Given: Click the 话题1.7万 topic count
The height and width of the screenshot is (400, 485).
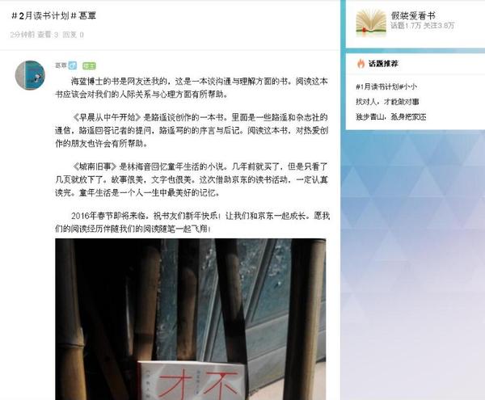Looking at the screenshot, I should coord(406,26).
